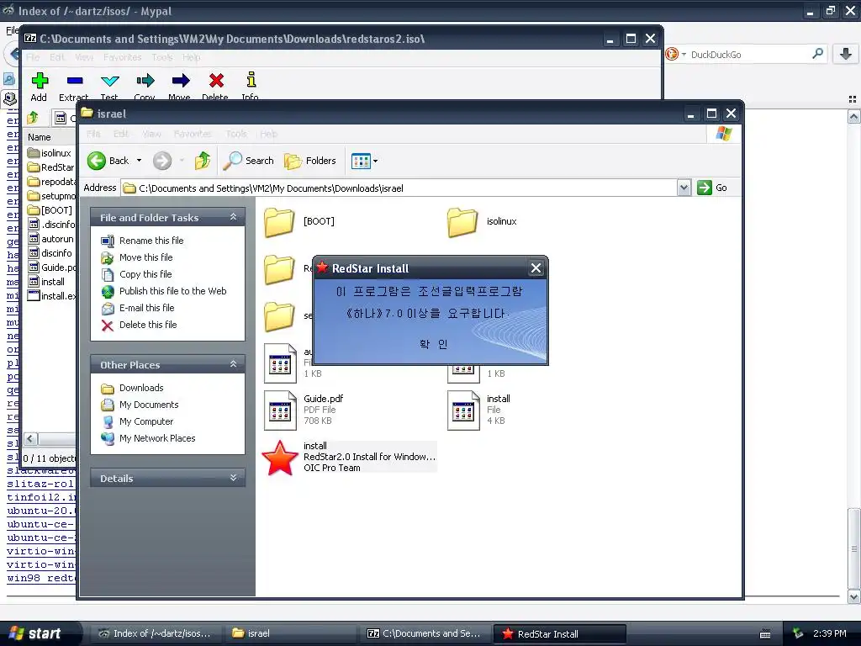
Task: Click Copy this file link
Action: (x=145, y=274)
